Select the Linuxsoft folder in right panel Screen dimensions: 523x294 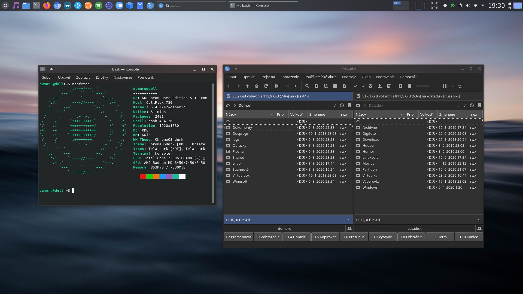[418, 157]
